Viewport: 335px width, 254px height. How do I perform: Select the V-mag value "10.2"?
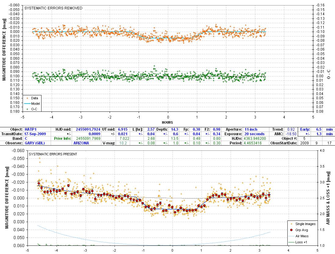tap(123, 143)
